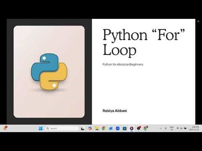Close the slide window with the X

[198, 21]
